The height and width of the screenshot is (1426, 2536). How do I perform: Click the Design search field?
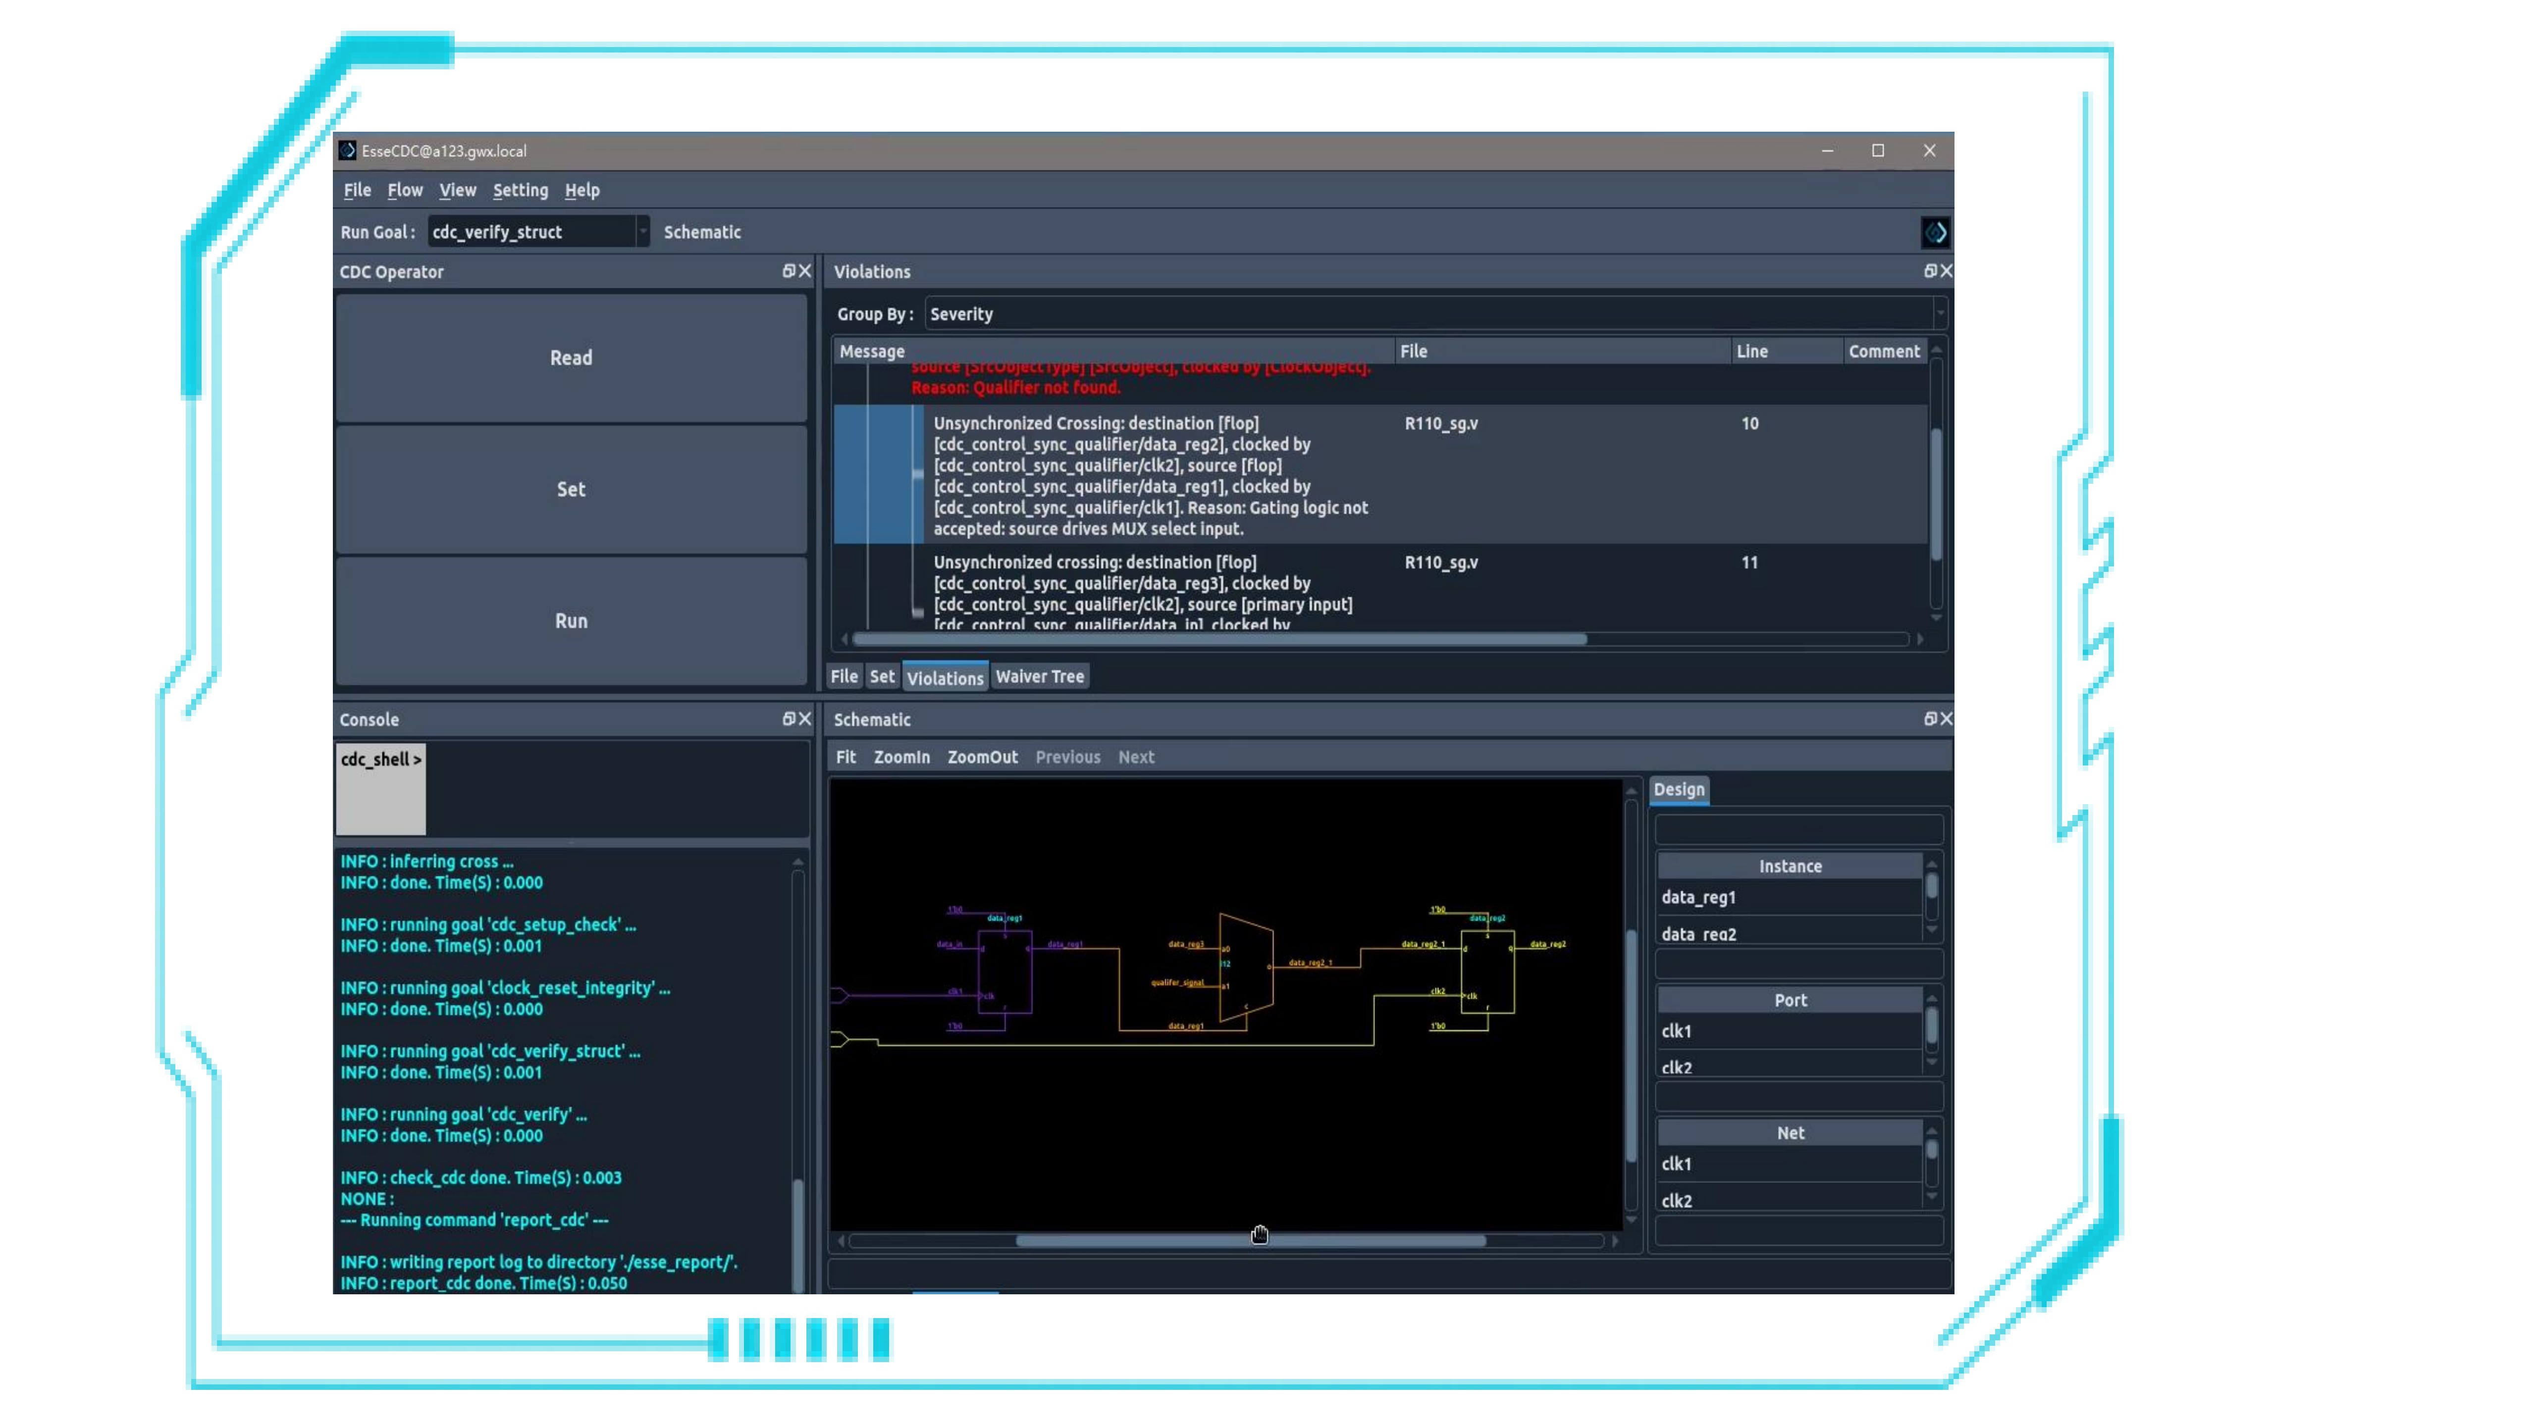1797,830
